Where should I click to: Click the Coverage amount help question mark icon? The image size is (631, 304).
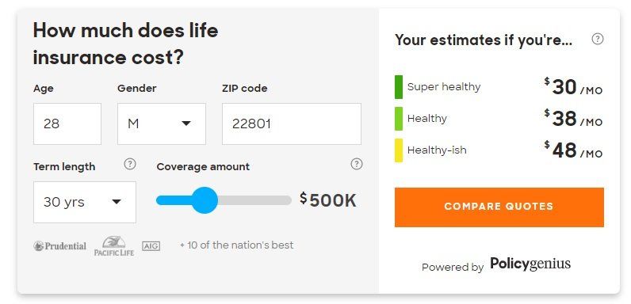point(357,164)
